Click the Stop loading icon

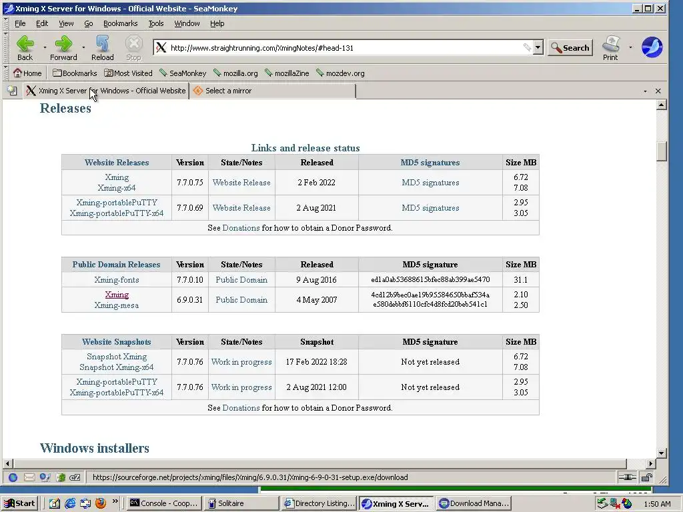coord(133,43)
